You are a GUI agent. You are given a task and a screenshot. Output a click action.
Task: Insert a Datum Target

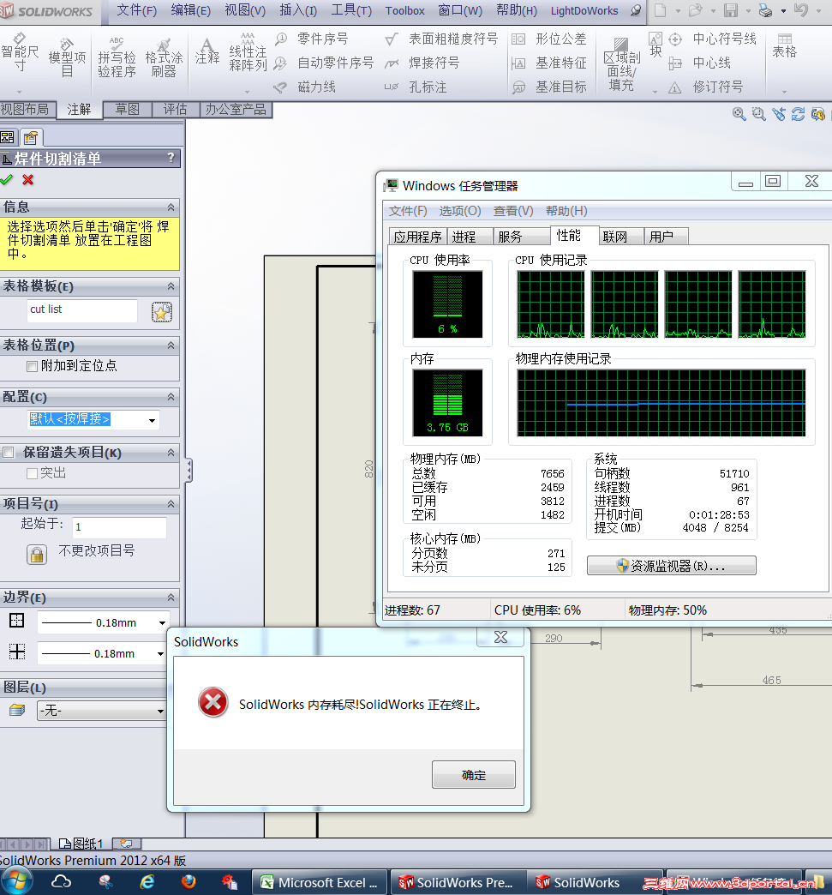549,87
